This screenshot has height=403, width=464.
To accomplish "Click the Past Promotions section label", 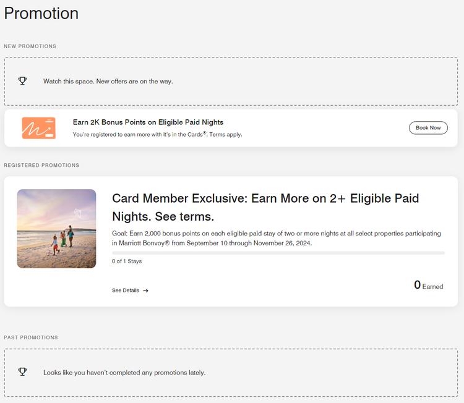I will 31,337.
